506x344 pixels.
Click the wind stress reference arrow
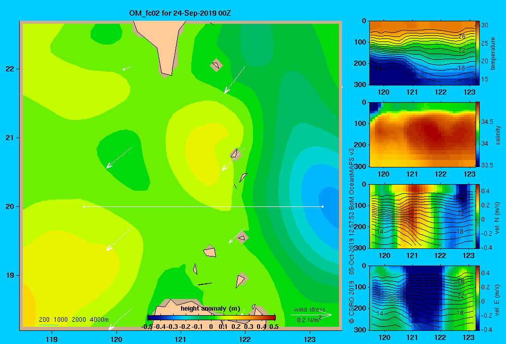[311, 315]
